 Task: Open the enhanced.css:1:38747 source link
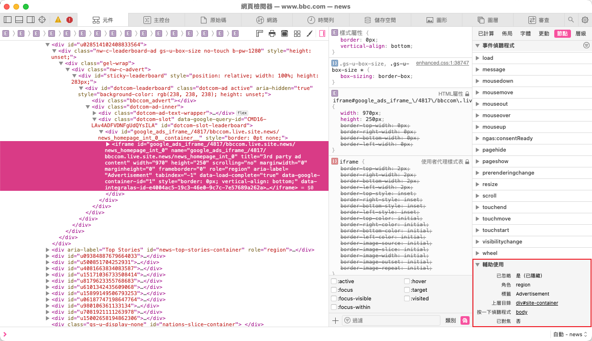(x=442, y=63)
